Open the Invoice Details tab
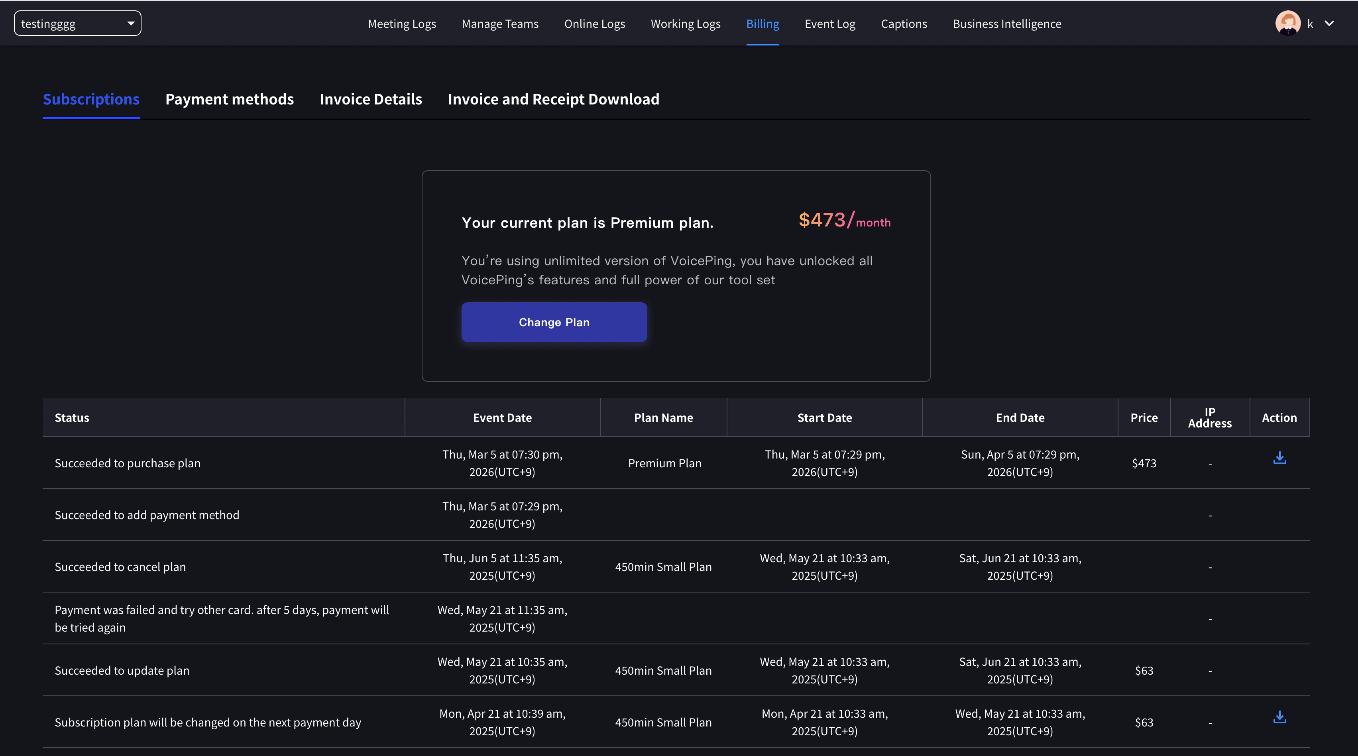 371,99
